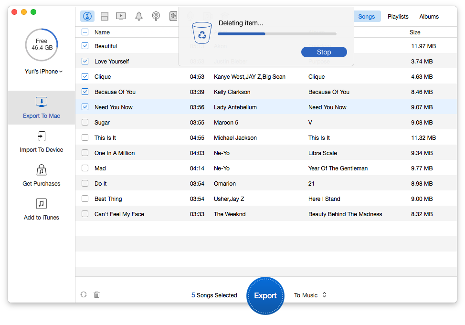Click the album Here I Stand
This screenshot has height=325, width=465.
324,199
